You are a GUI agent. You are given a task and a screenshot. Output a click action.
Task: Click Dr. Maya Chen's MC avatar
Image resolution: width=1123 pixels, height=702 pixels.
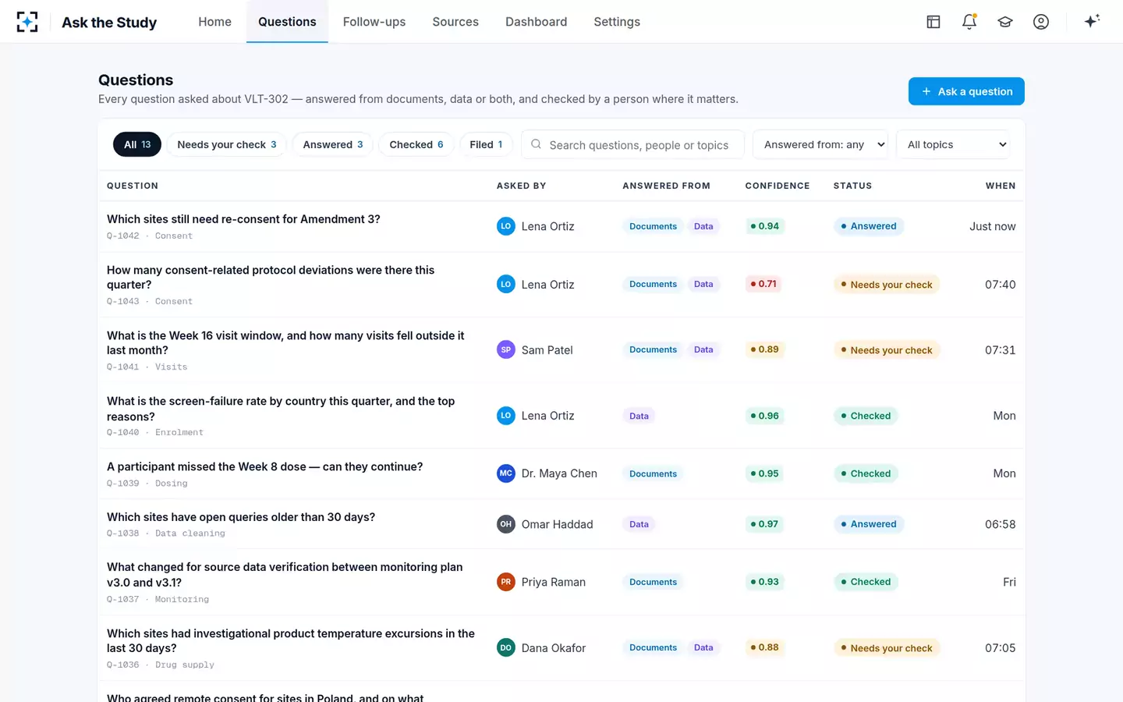pos(506,473)
